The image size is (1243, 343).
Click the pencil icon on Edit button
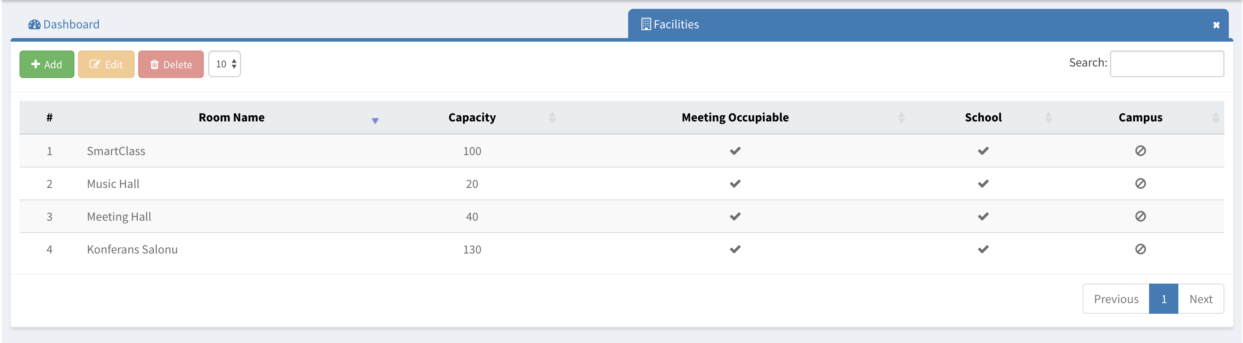point(95,64)
